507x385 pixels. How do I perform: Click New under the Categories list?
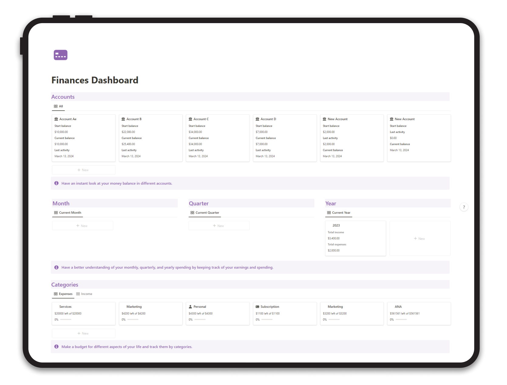click(x=83, y=333)
